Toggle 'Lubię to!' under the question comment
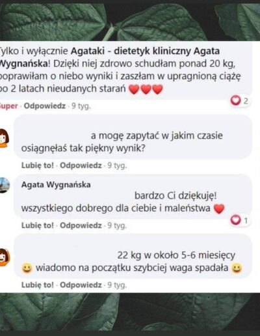Viewport: 260px width, 336px height. tap(38, 165)
